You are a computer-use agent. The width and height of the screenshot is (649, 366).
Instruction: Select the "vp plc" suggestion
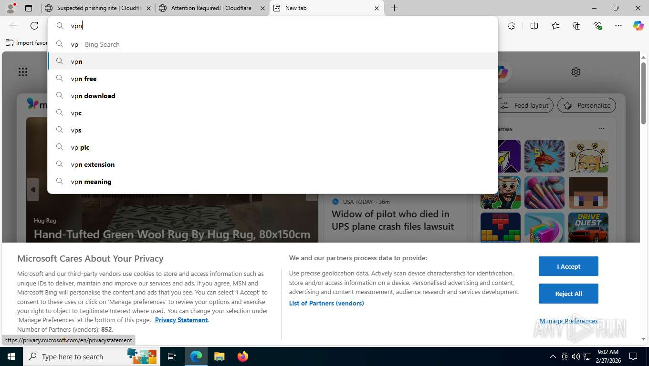pos(272,147)
